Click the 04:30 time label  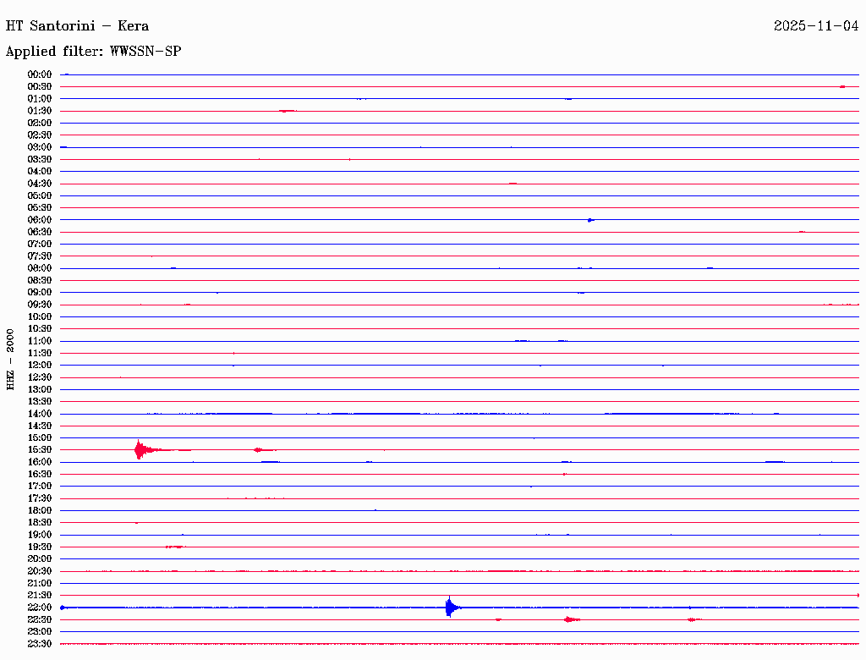(40, 184)
